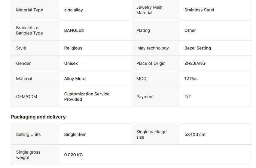Click the 'Plating' attribute label
This screenshot has width=256, height=168.
click(x=143, y=30)
